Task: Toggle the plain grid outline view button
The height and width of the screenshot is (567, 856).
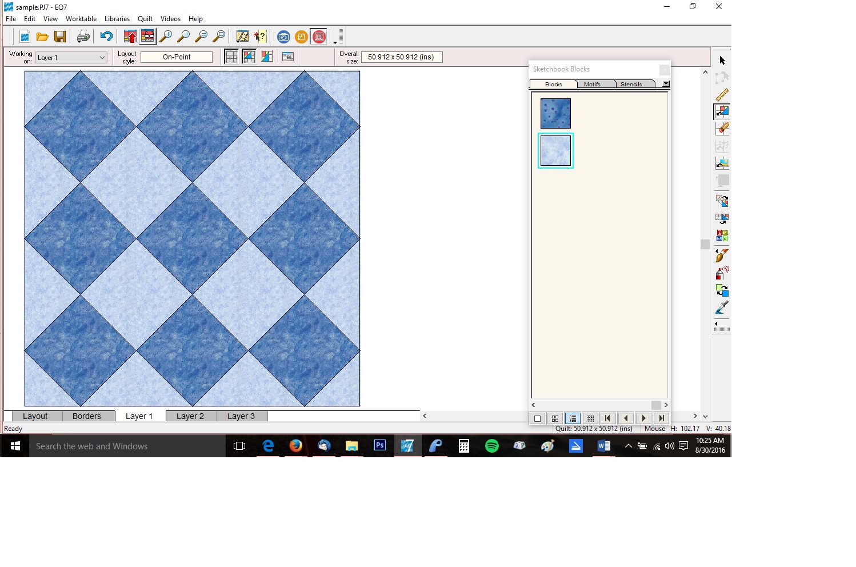Action: (x=231, y=57)
